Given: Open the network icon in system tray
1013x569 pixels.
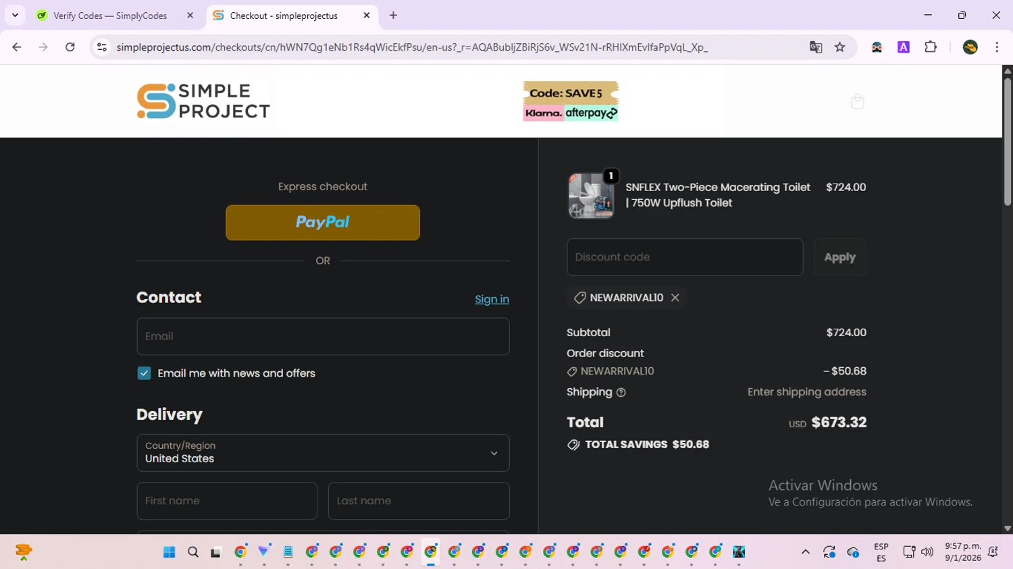Looking at the screenshot, I should click(x=909, y=552).
